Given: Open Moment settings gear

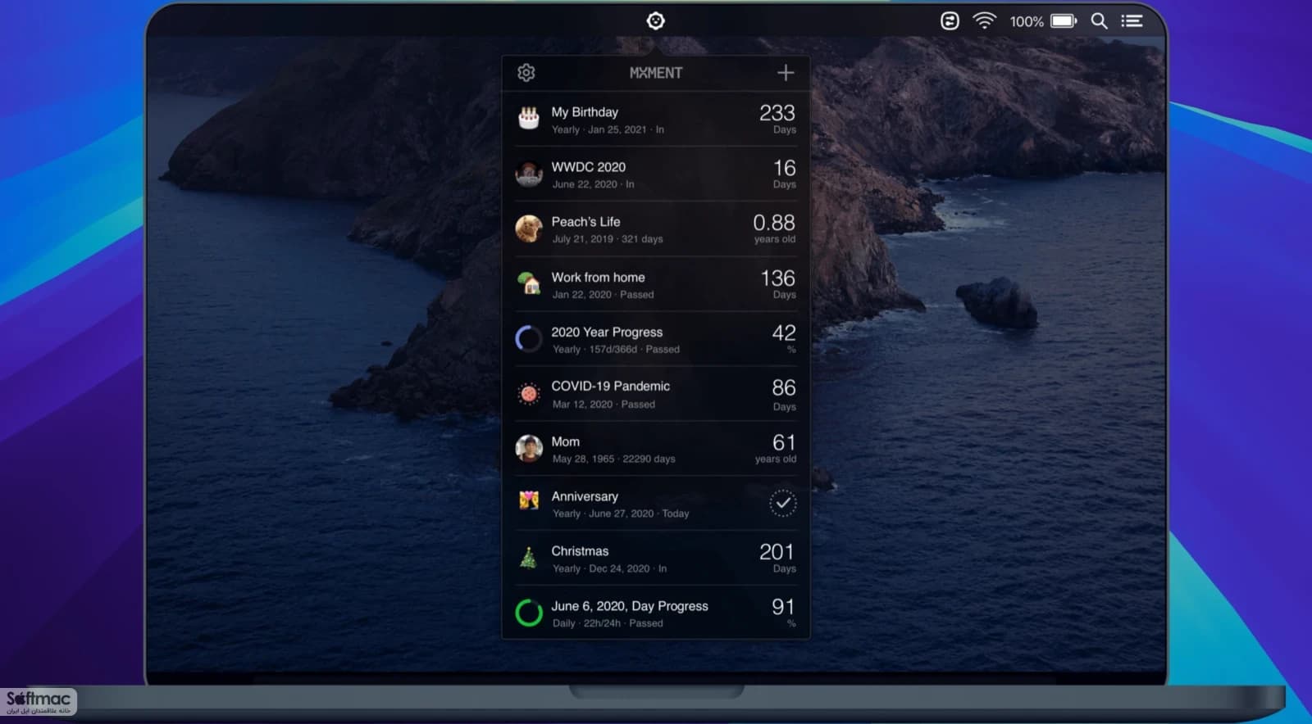Looking at the screenshot, I should point(526,73).
